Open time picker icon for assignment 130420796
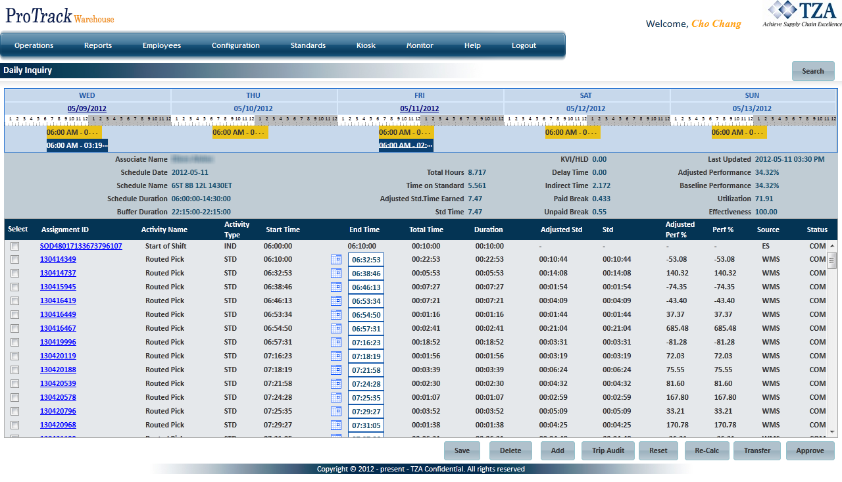This screenshot has width=842, height=482. (x=336, y=412)
